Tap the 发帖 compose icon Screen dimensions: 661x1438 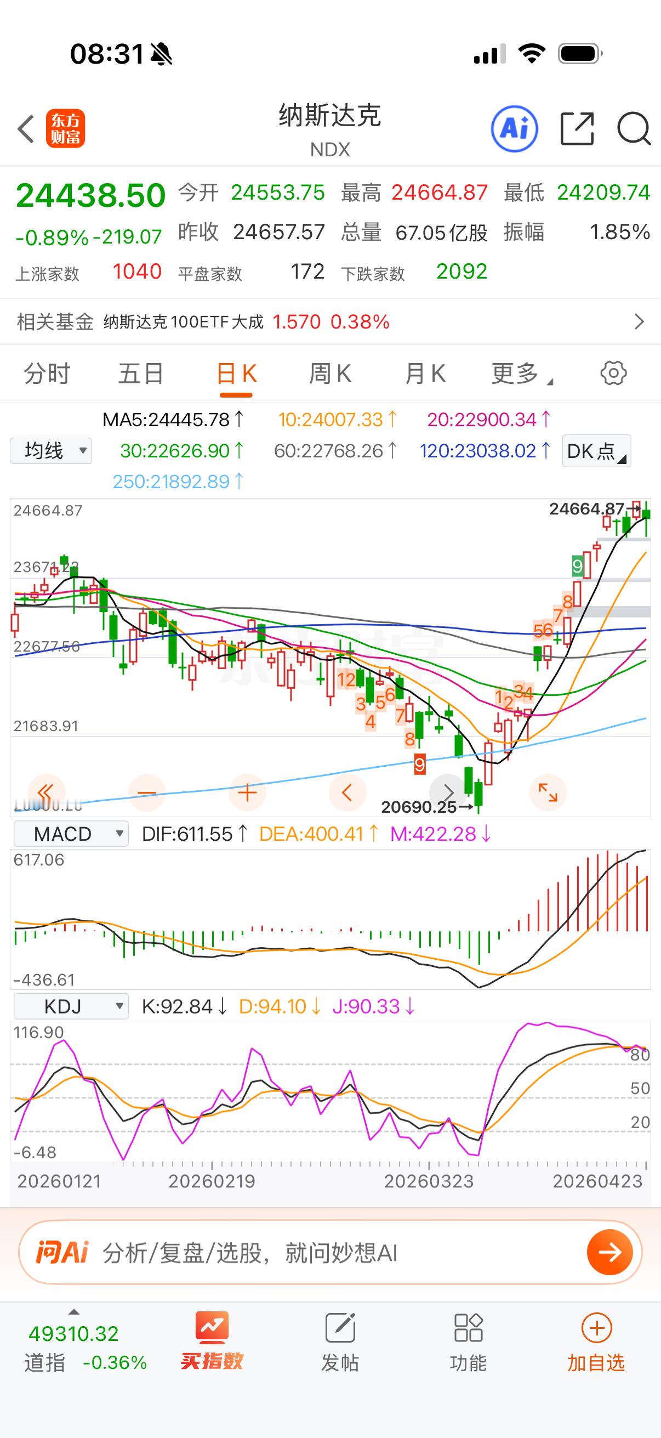[x=340, y=1327]
